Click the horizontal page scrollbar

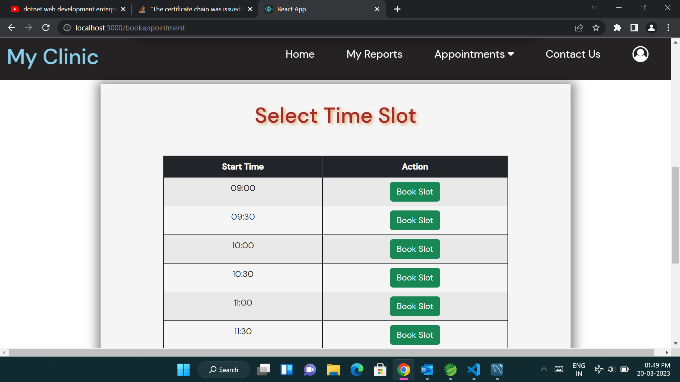pyautogui.click(x=331, y=352)
